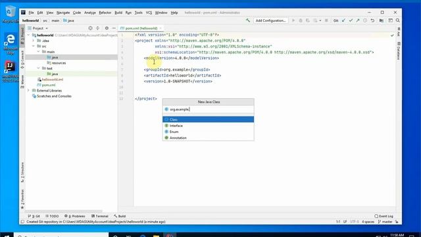Open the File menu
This screenshot has width=421, height=237.
(x=31, y=13)
